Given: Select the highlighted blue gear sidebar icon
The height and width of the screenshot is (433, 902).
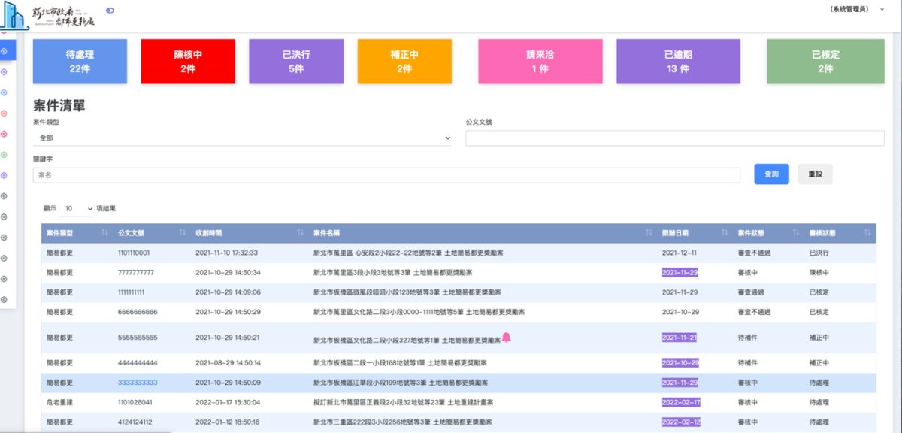Looking at the screenshot, I should click(4, 51).
